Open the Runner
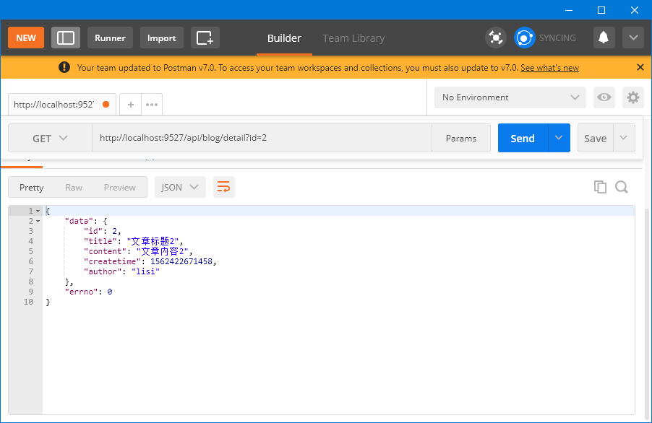Image resolution: width=652 pixels, height=423 pixels. (110, 38)
